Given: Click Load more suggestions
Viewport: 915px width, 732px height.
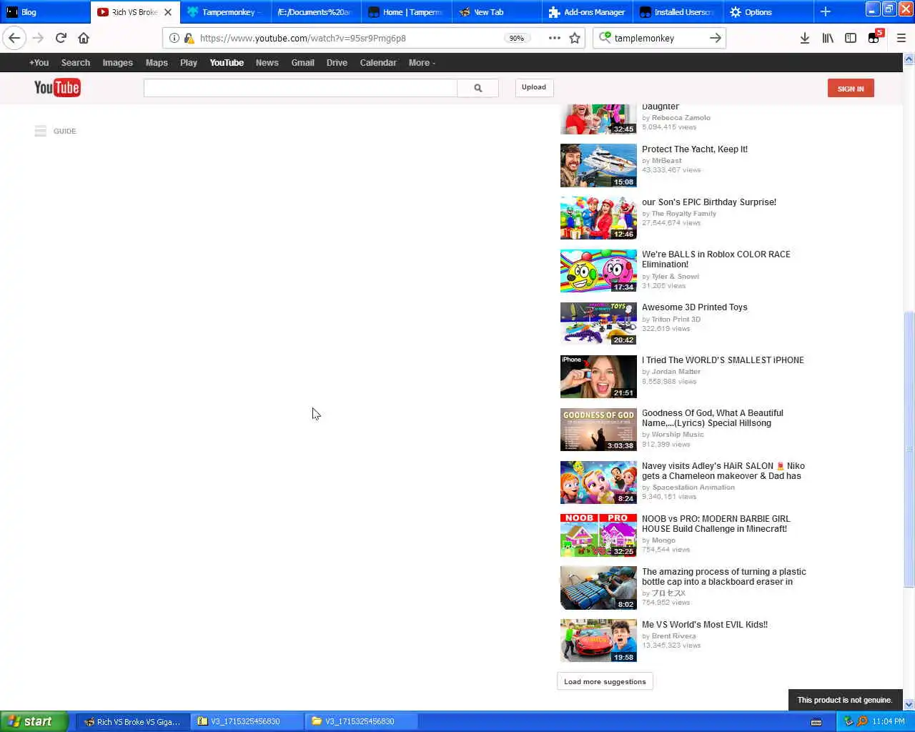Looking at the screenshot, I should click(605, 681).
